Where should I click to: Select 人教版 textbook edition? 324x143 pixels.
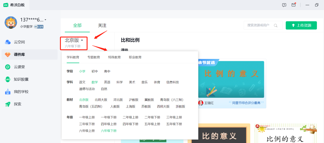(x=115, y=106)
